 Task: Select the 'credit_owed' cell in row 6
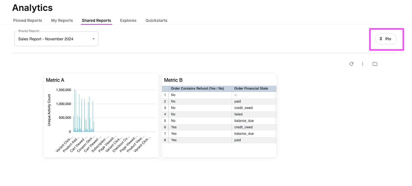coord(254,127)
